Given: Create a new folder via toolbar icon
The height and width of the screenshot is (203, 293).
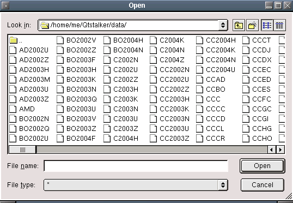Looking at the screenshot, I should (x=252, y=25).
